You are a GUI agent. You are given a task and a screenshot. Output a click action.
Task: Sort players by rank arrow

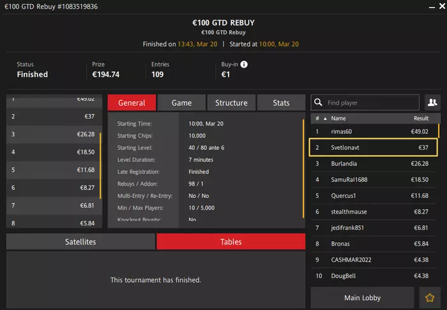(325, 119)
